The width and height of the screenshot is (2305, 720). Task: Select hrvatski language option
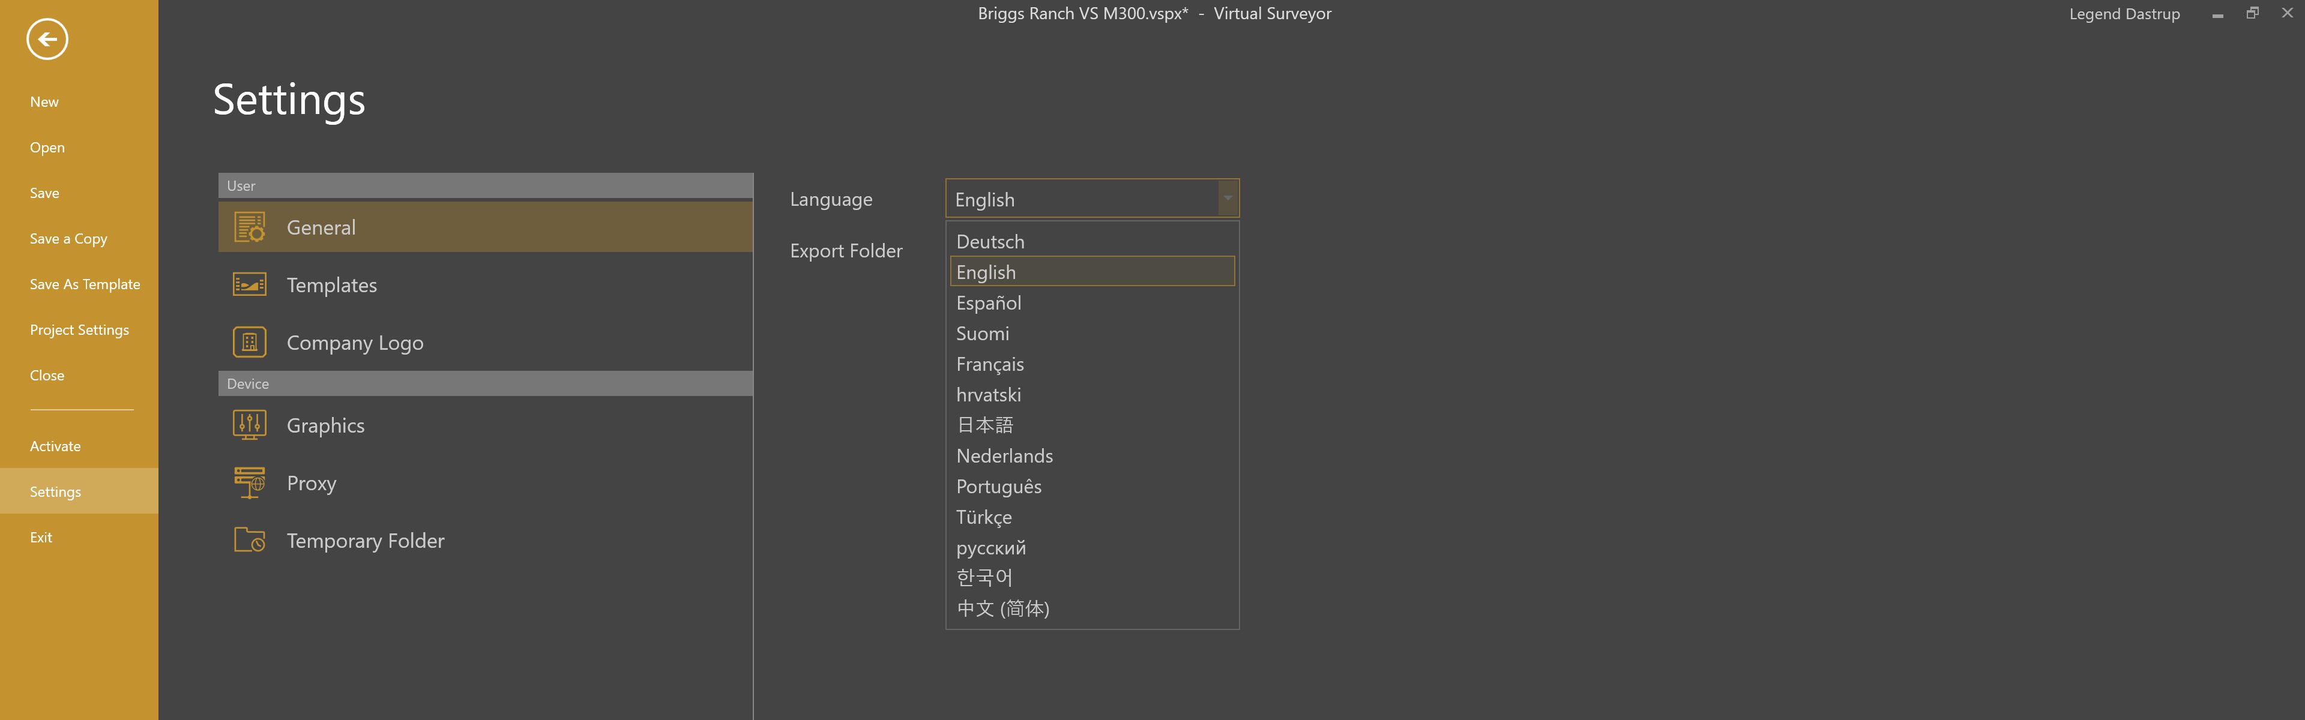(1092, 394)
